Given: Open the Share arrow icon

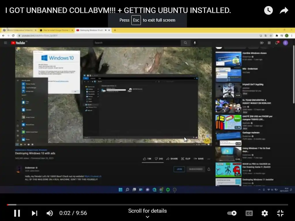Looking at the screenshot, I should click(x=284, y=10).
